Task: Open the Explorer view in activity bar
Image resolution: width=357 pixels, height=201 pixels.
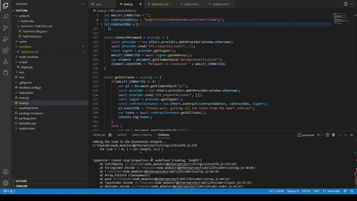Action: pos(6,5)
